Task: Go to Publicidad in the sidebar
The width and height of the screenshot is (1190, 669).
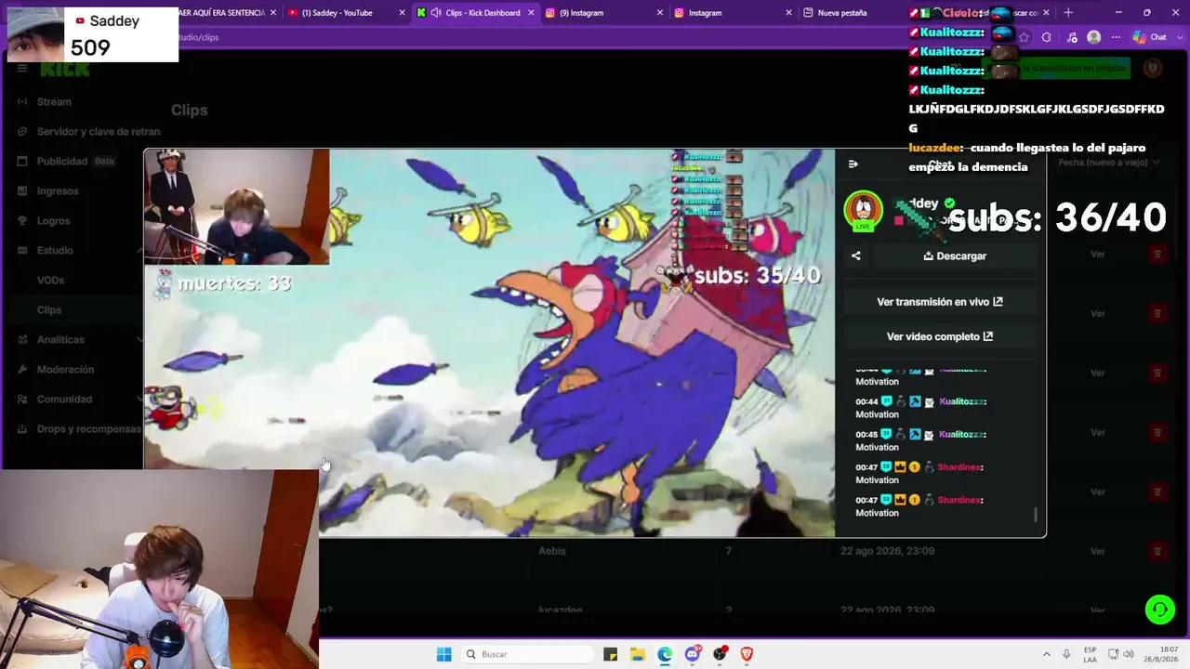Action: click(x=61, y=161)
